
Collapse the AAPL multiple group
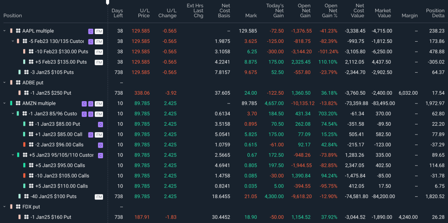[4, 31]
